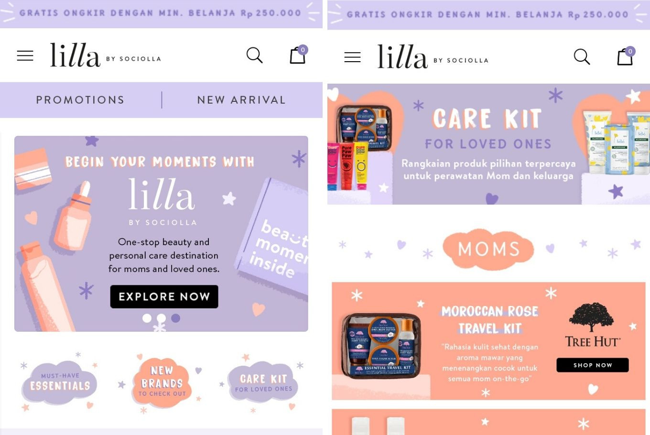Select first carousel dot indicator
This screenshot has height=435, width=650.
pos(147,318)
